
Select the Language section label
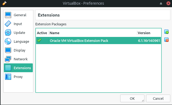[21, 41]
